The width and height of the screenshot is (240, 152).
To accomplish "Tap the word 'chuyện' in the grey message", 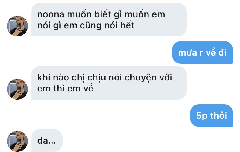I will pyautogui.click(x=141, y=78).
